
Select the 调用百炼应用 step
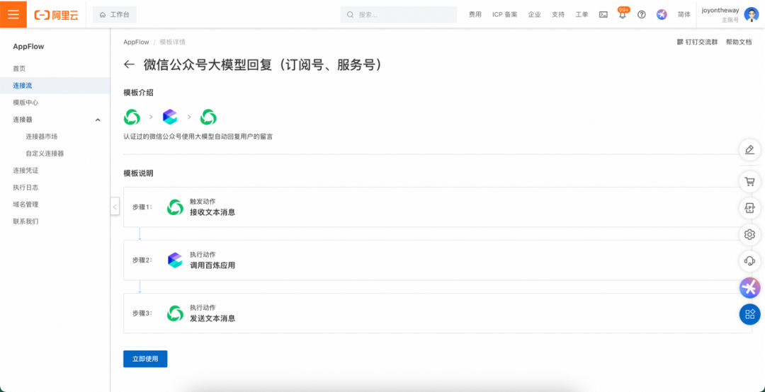[x=437, y=260]
